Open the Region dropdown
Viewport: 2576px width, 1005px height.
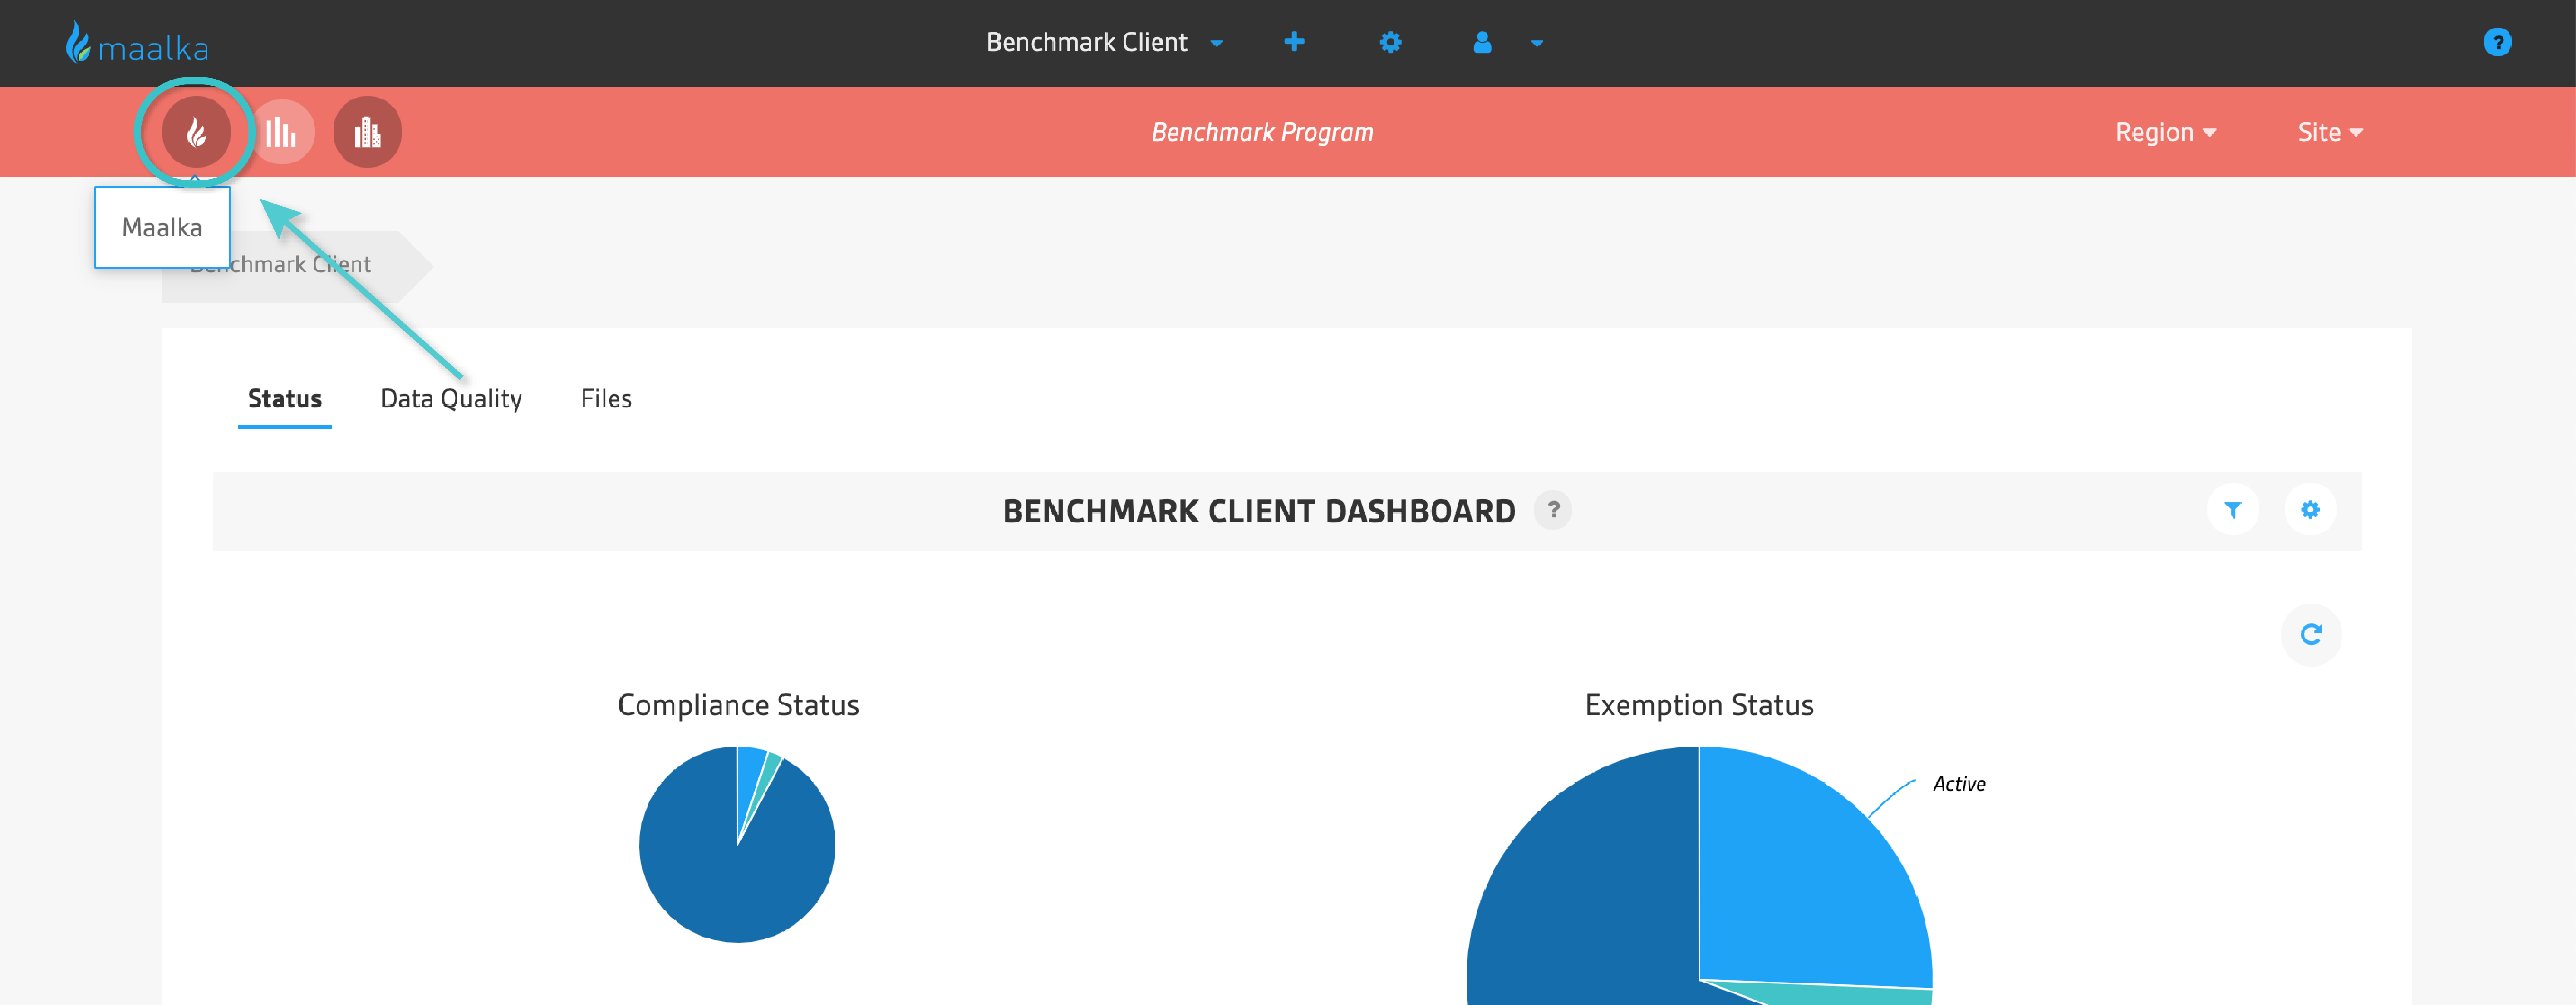(x=2166, y=132)
